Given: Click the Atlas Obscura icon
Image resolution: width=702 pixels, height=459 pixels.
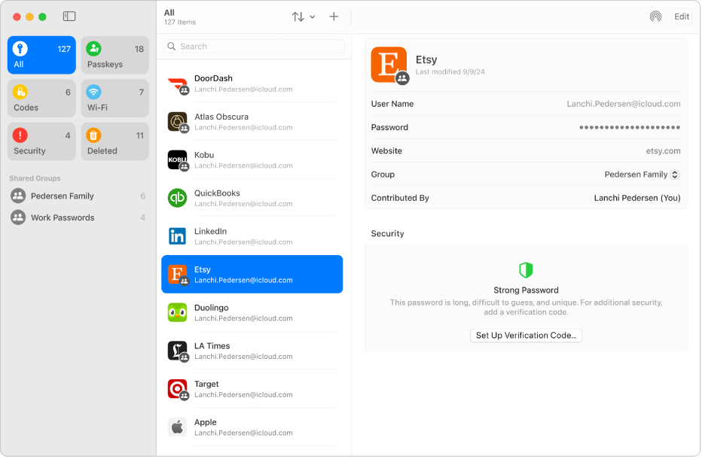Looking at the screenshot, I should pos(177,122).
